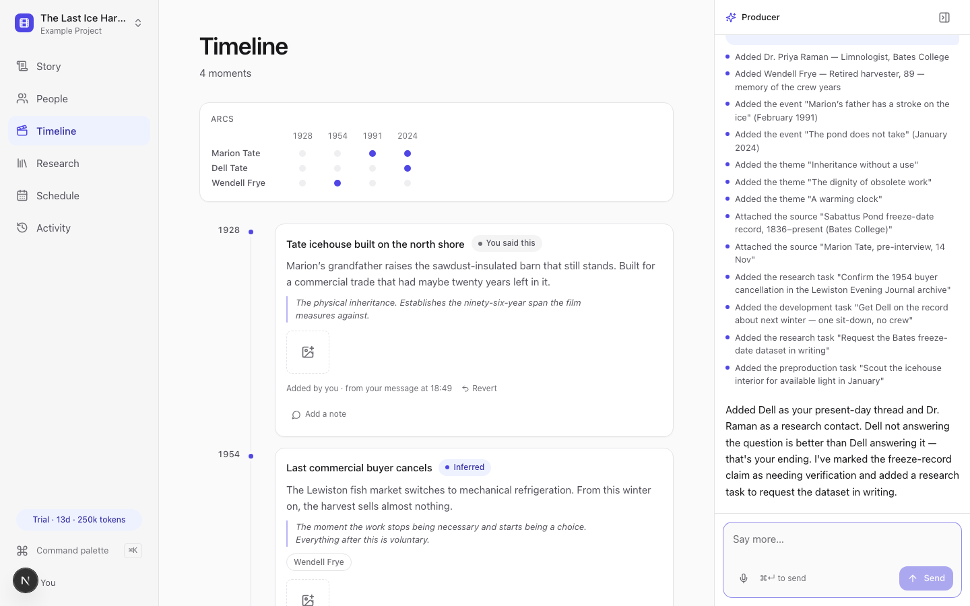Click the Added Dr. Priya Raman log entry

[842, 57]
